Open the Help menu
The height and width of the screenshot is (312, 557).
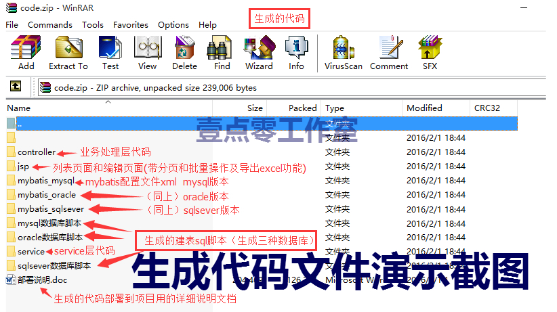(207, 25)
